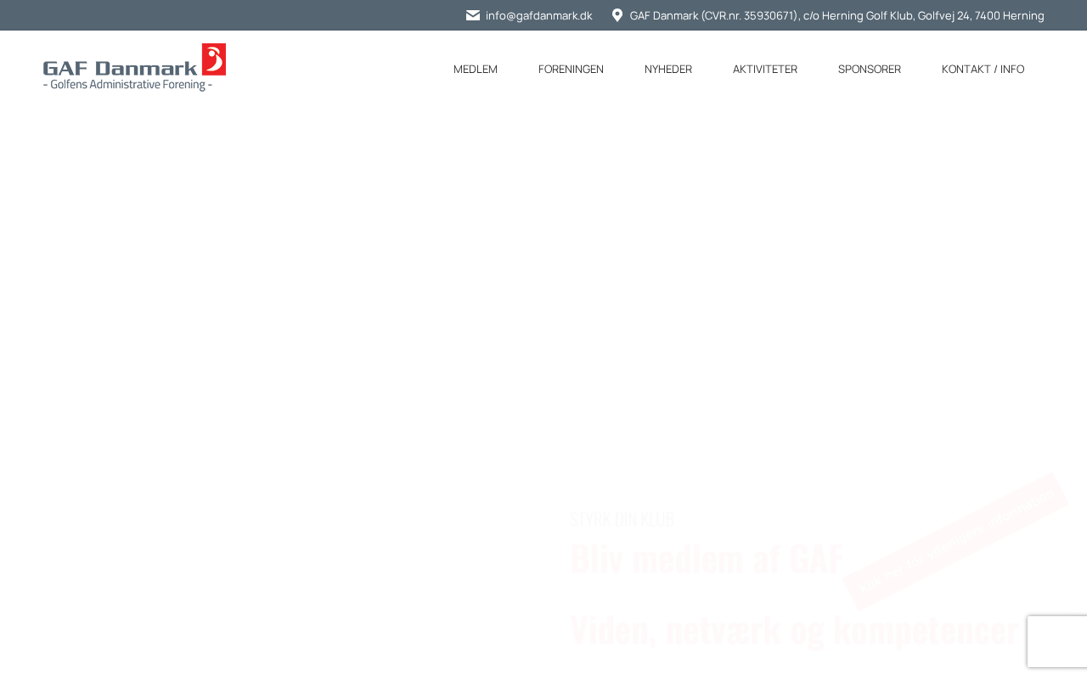Click the 'Bliv medlem af GAF' heading
Image resolution: width=1087 pixels, height=679 pixels.
pos(707,558)
